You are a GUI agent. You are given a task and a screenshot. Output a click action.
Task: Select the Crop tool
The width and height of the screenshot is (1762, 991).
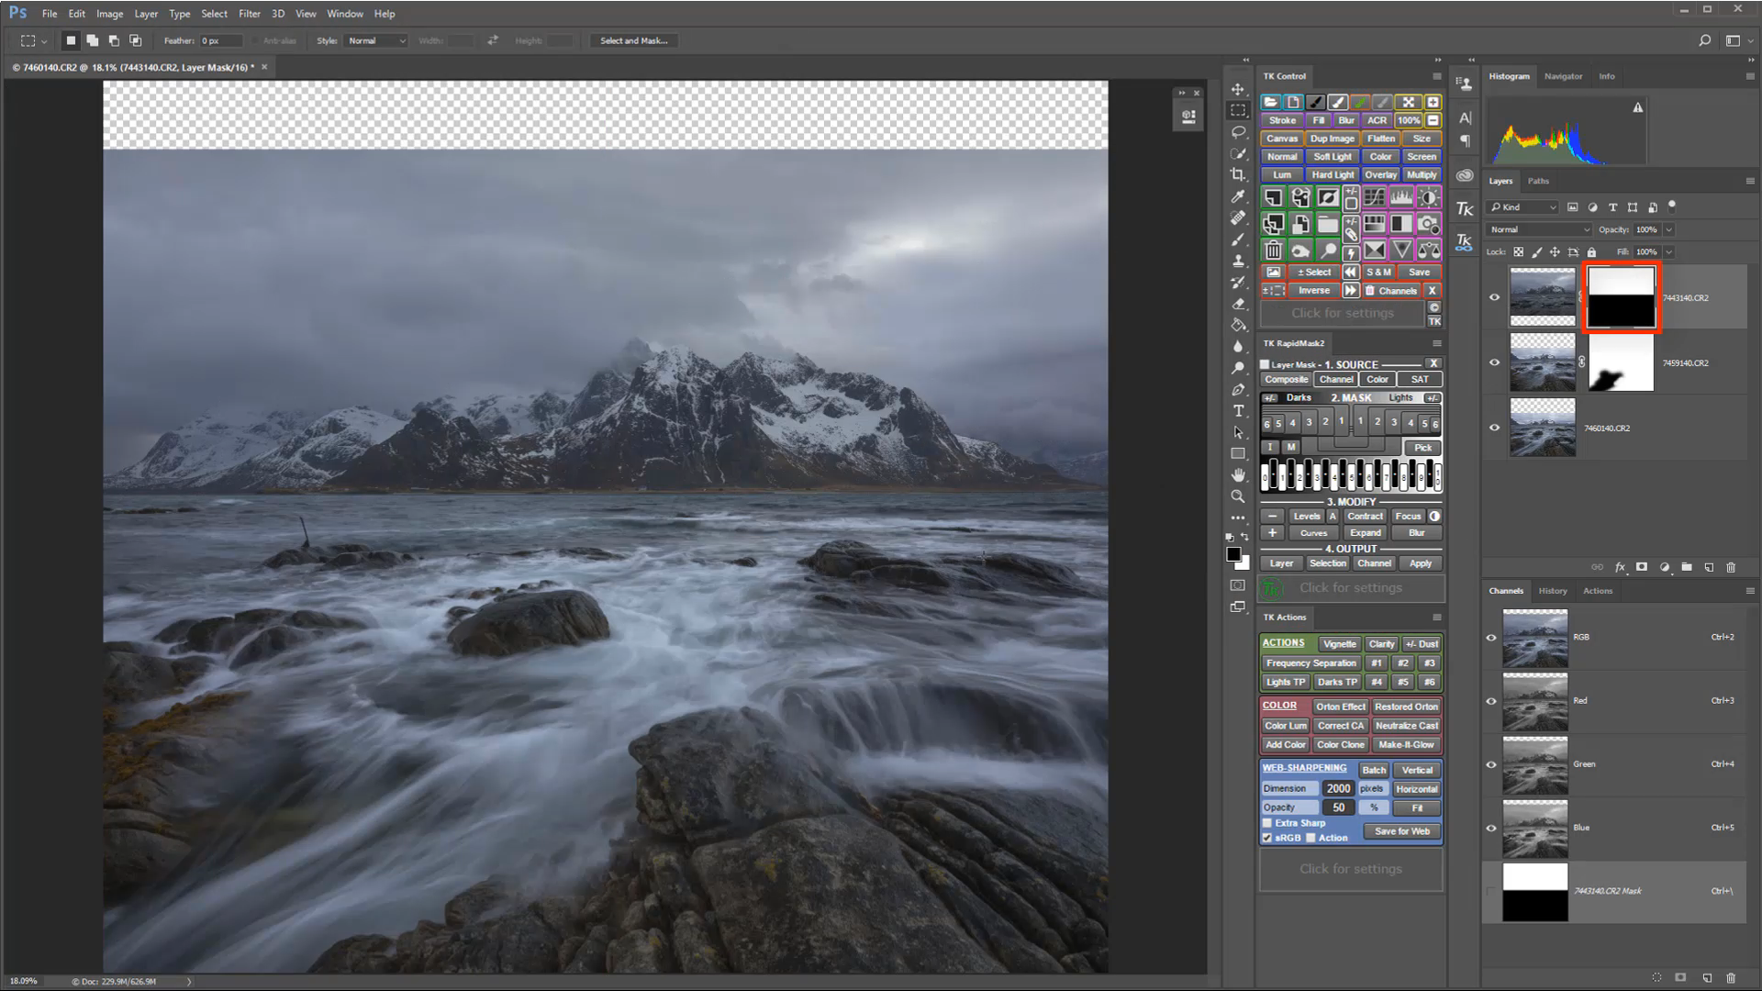tap(1238, 174)
